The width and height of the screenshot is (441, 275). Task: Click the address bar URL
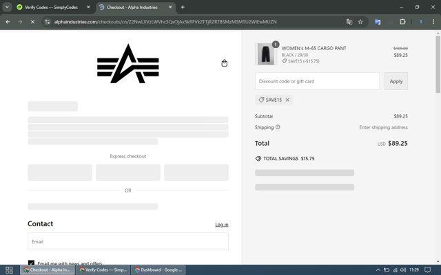click(165, 21)
